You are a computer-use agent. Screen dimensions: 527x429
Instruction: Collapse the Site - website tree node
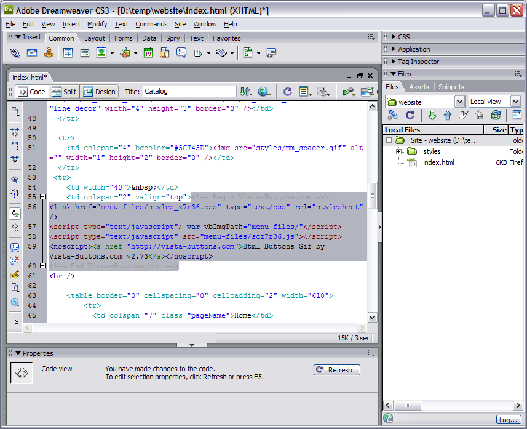[389, 140]
